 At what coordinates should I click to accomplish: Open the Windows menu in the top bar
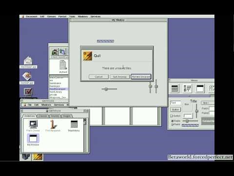[x=83, y=17]
